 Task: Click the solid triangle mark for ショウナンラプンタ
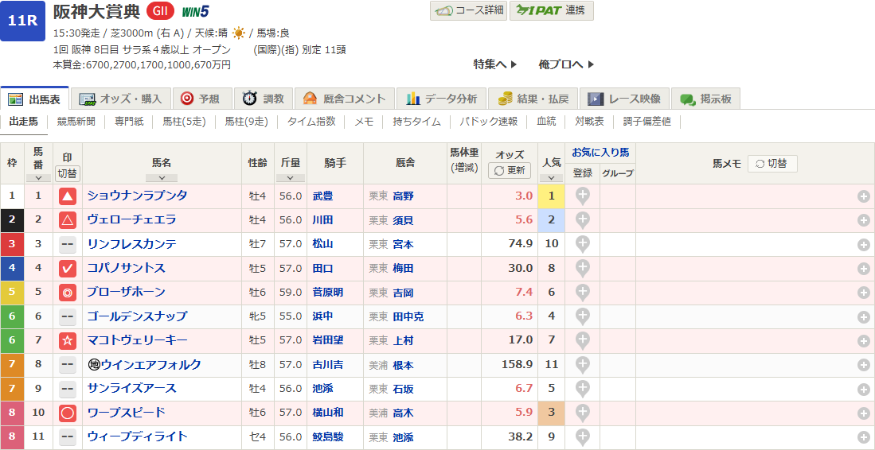(68, 196)
